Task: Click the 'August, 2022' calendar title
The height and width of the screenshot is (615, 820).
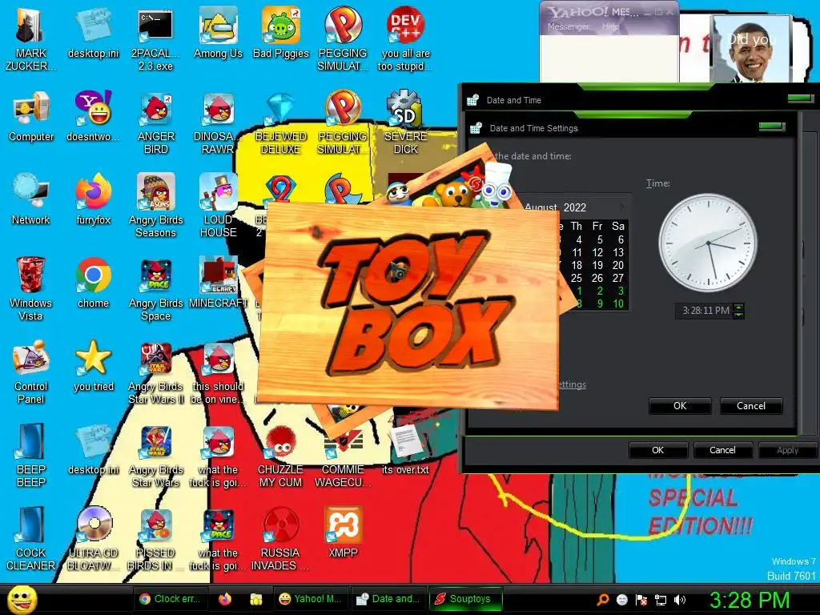Action: 556,207
